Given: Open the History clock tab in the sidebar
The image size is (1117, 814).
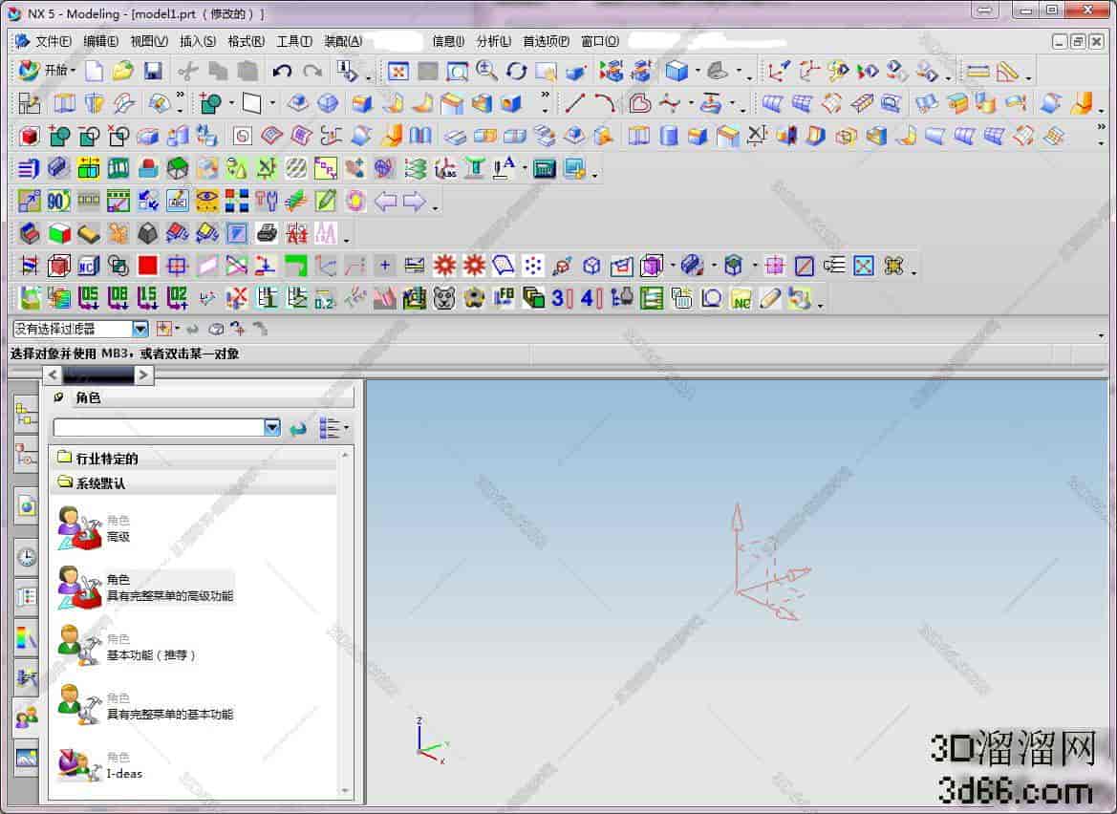Looking at the screenshot, I should (x=27, y=555).
